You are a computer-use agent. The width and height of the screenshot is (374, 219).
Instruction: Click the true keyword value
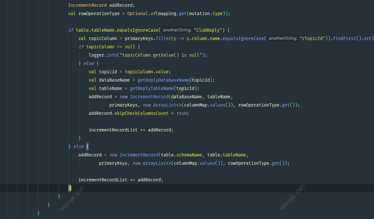coord(182,113)
